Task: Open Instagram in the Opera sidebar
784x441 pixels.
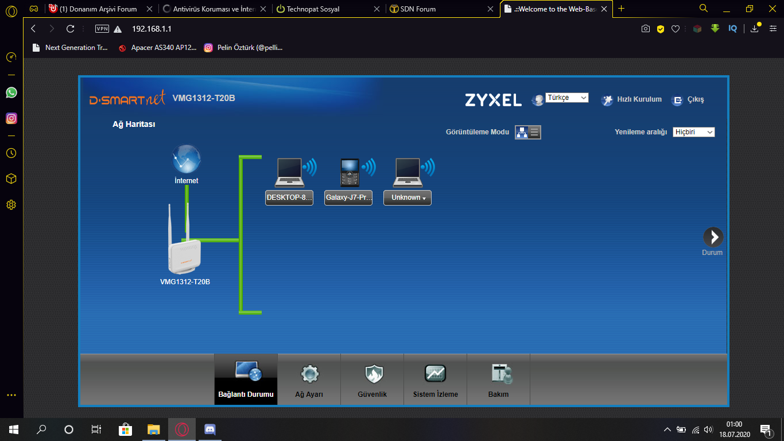Action: coord(11,118)
